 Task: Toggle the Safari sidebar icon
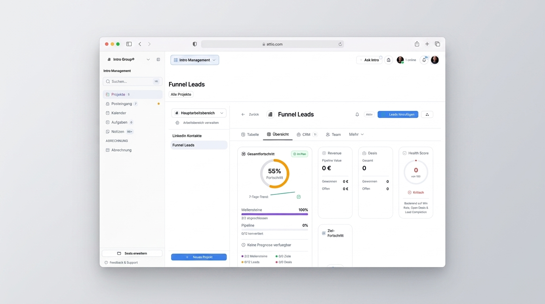[x=129, y=44]
